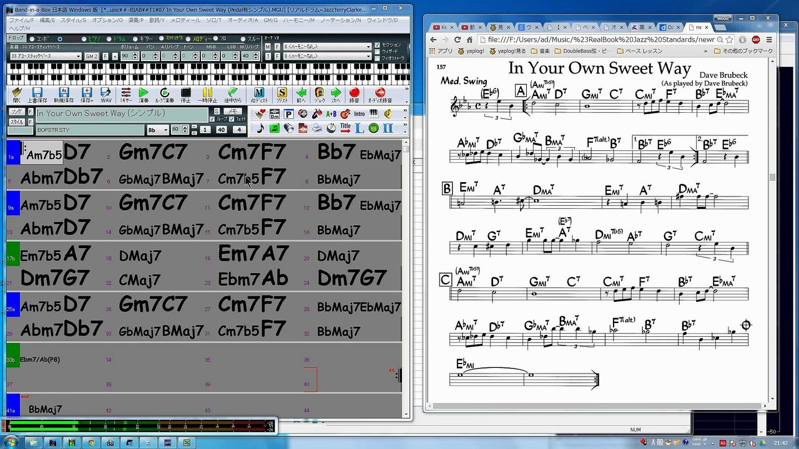Screen dimensions: 799x449
Task: Click the Memo (メモ) button
Action: click(233, 111)
